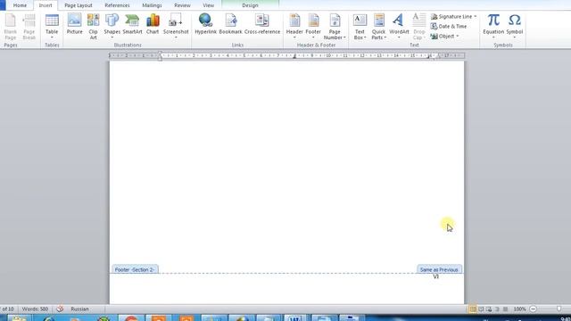Select the Insert ribbon tab
The height and width of the screenshot is (321, 571).
[x=46, y=5]
